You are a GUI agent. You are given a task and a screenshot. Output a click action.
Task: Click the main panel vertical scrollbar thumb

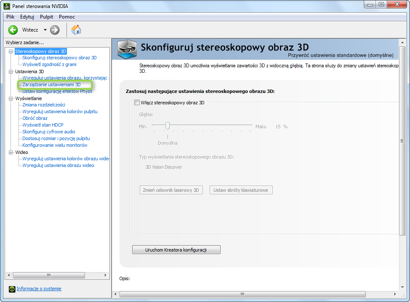402,141
